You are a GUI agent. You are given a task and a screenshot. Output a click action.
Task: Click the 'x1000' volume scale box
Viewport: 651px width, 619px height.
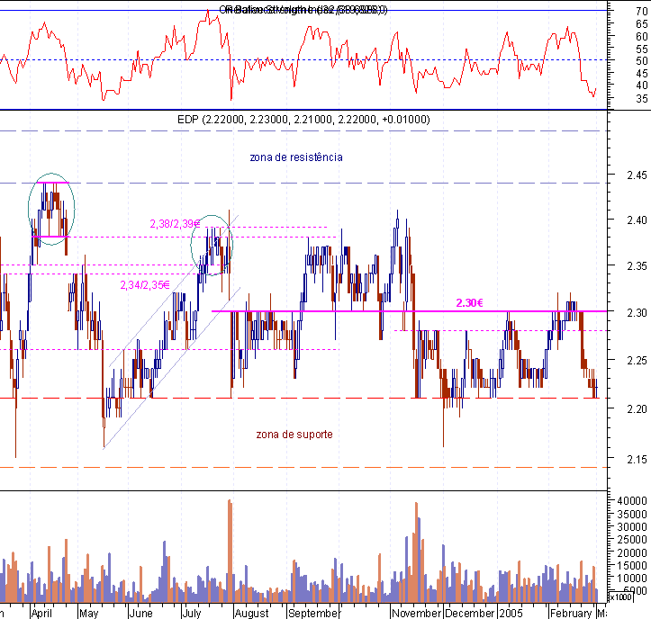click(x=619, y=597)
